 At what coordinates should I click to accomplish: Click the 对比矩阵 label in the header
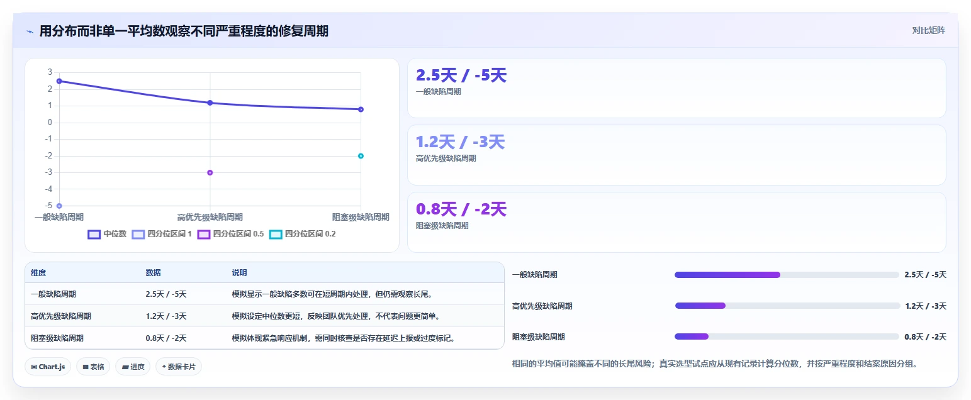928,30
